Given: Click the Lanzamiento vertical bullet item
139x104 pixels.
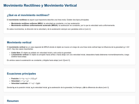Looking at the screenshot, I should (x=70, y=56).
